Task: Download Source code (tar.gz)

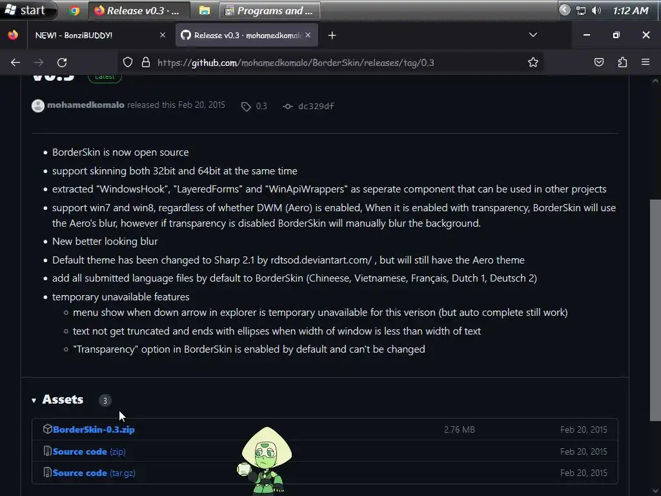Action: pyautogui.click(x=94, y=473)
